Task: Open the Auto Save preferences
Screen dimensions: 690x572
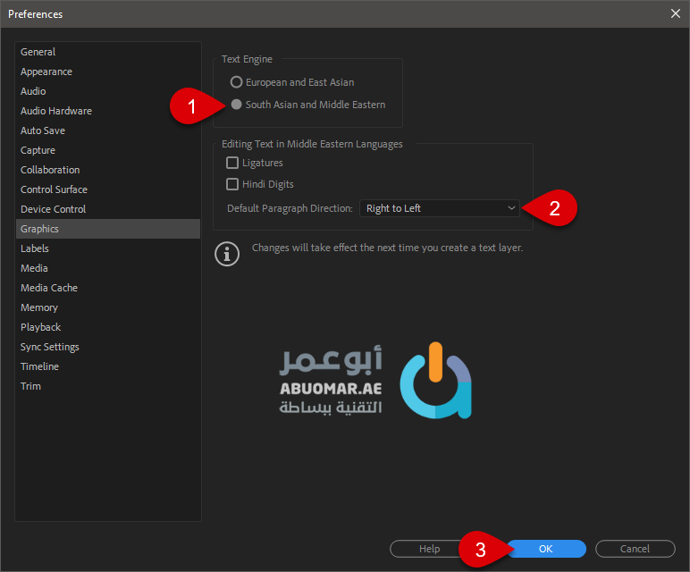Action: (43, 130)
